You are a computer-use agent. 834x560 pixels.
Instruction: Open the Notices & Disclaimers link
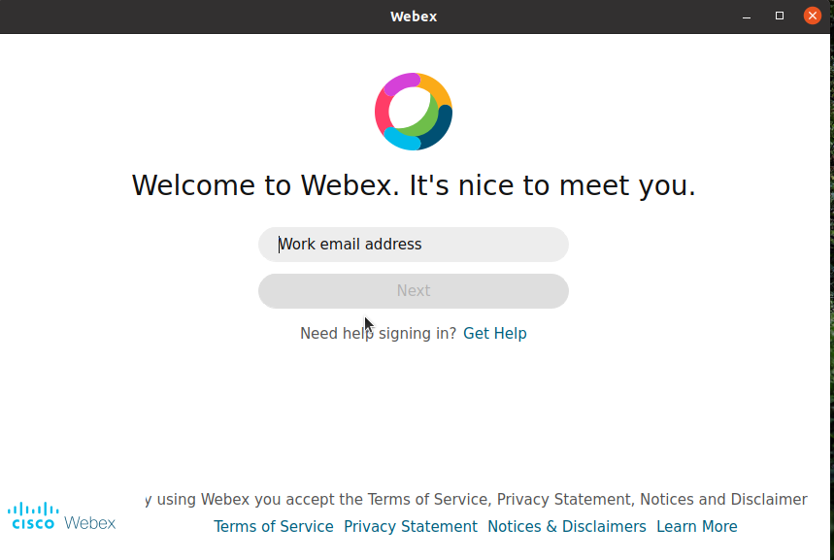(567, 527)
